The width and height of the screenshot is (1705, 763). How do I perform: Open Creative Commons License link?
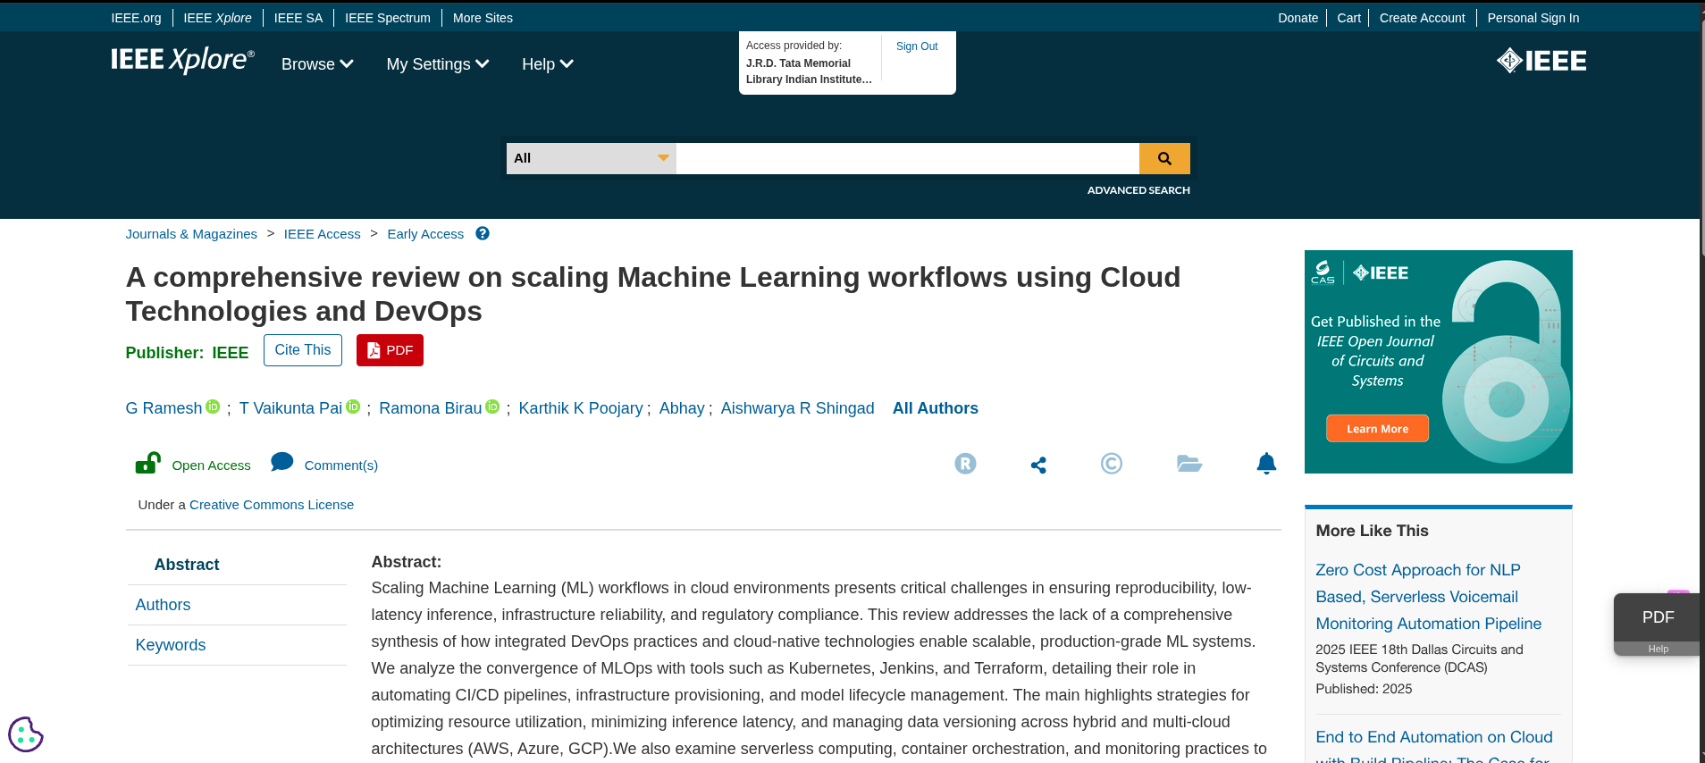tap(272, 505)
